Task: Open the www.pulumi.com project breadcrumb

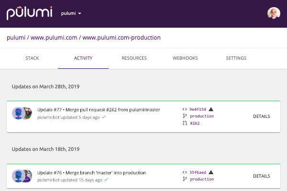Action: [x=54, y=38]
